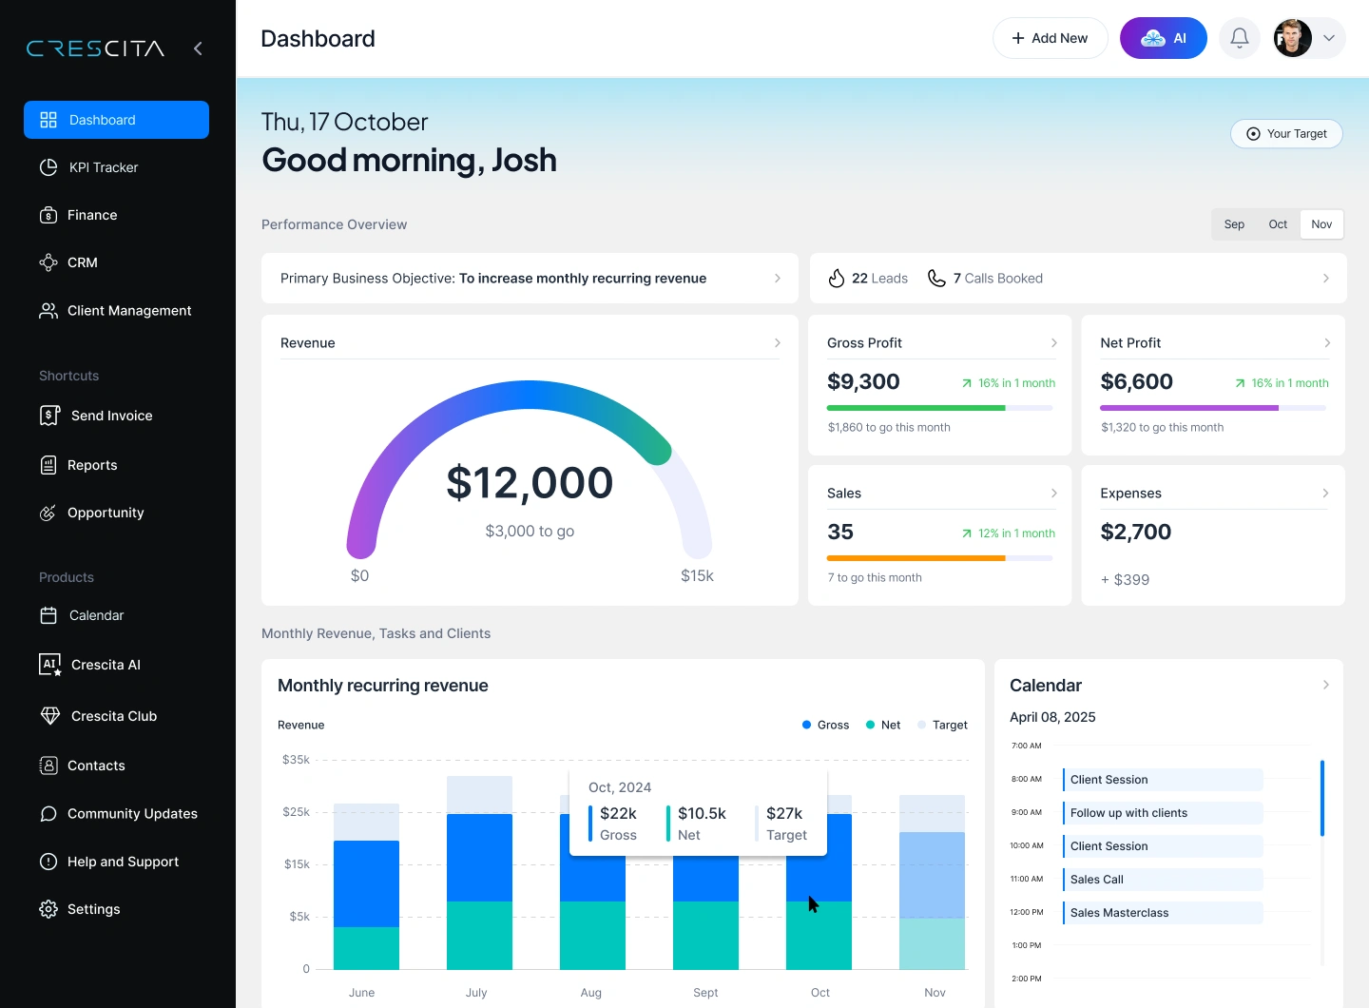Viewport: 1369px width, 1008px height.
Task: Open the profile dropdown arrow
Action: pos(1329,38)
